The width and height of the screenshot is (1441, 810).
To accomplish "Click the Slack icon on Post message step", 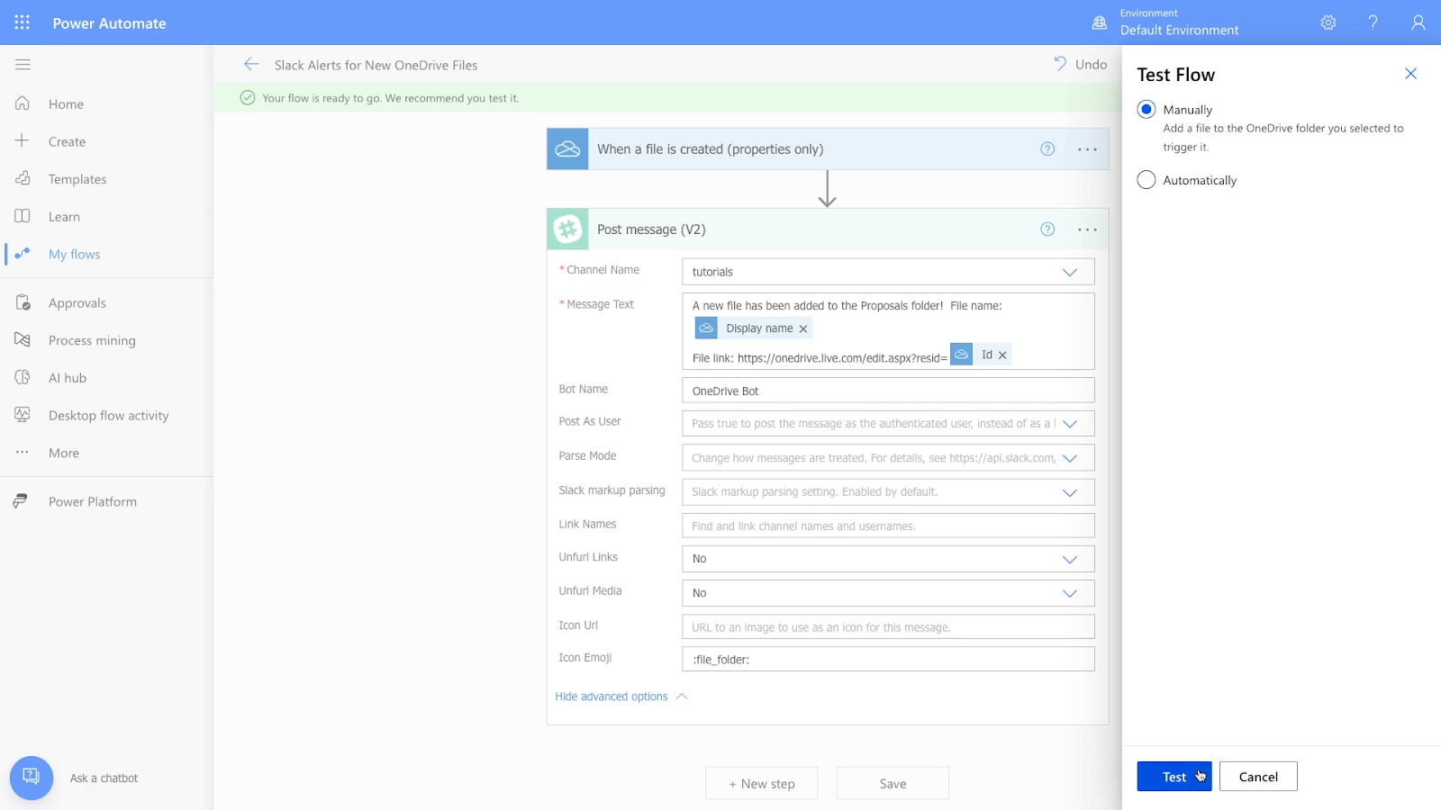I will tap(567, 229).
